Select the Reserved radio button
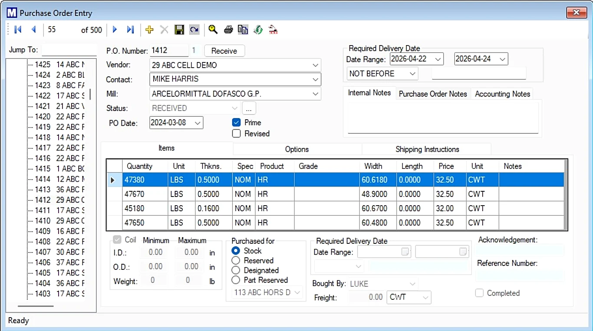The width and height of the screenshot is (593, 331). pyautogui.click(x=237, y=260)
